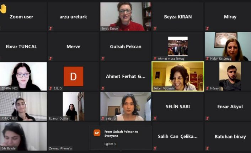
Task: Click muted mic icon on Gulsah Pekcan tile
Action: pos(103,58)
